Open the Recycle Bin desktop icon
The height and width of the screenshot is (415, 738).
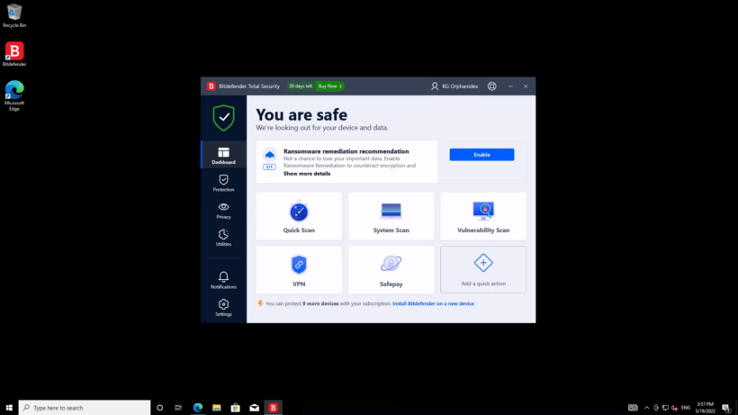coord(14,15)
